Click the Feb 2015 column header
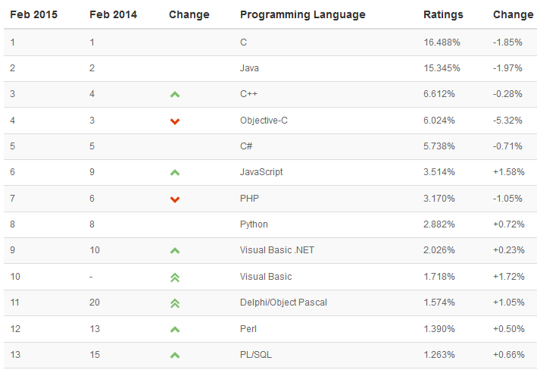Viewport: 537px width, 370px height. (x=34, y=14)
